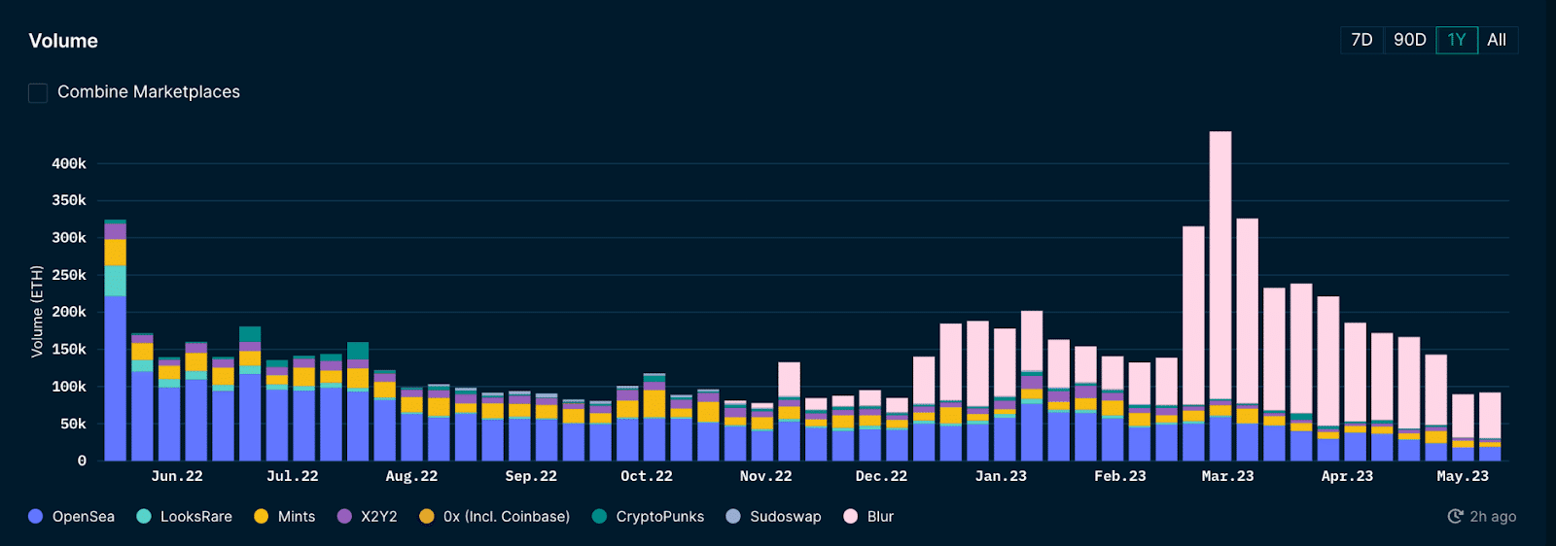The width and height of the screenshot is (1556, 546).
Task: Click the Blur pink legend dot
Action: 851,517
